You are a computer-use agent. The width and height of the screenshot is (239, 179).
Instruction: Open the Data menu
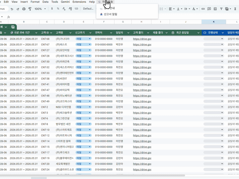pos(45,2)
